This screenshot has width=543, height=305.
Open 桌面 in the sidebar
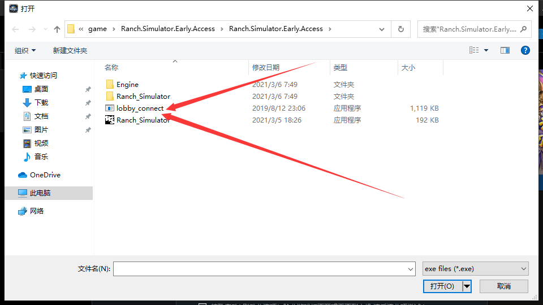pyautogui.click(x=41, y=89)
